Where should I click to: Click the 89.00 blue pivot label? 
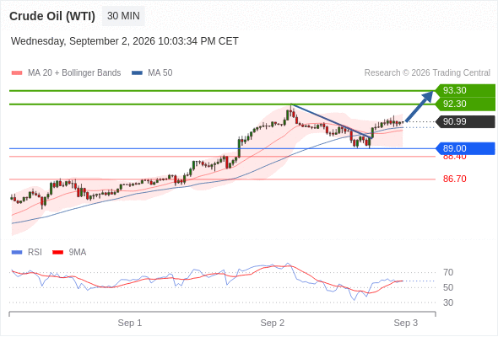pyautogui.click(x=465, y=148)
